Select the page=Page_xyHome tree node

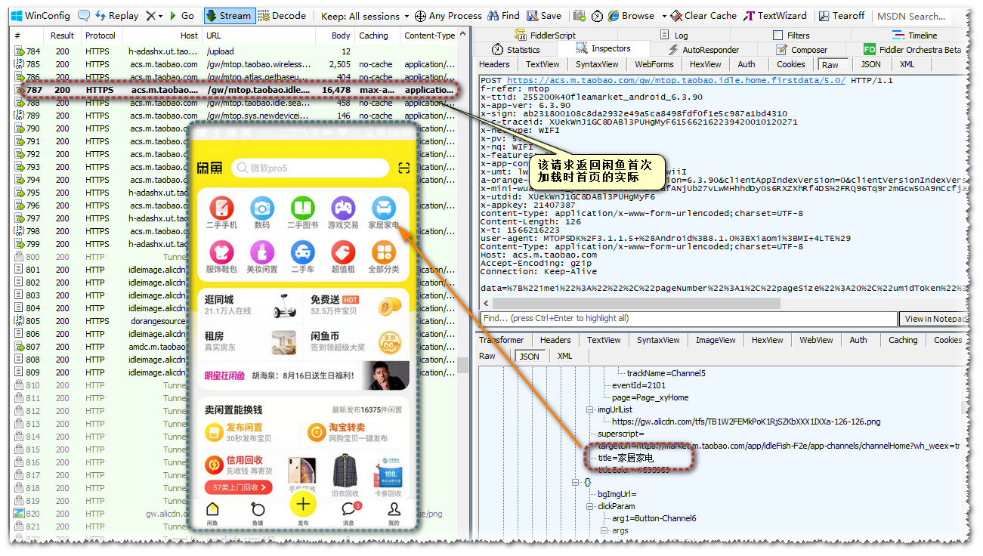coord(651,397)
